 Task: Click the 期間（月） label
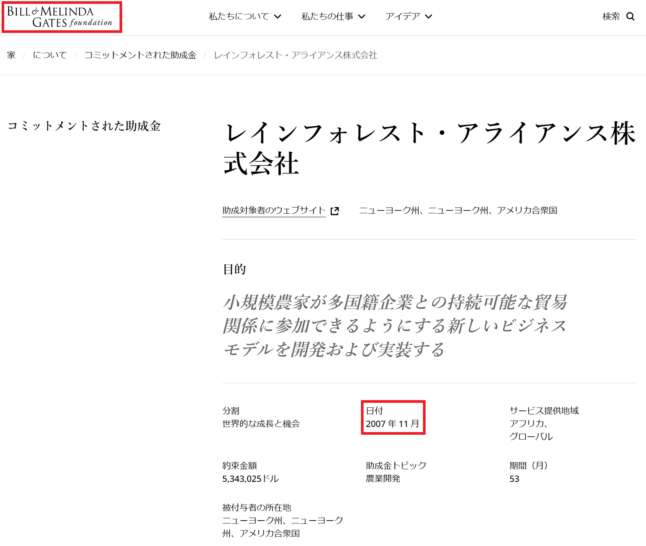(x=529, y=466)
